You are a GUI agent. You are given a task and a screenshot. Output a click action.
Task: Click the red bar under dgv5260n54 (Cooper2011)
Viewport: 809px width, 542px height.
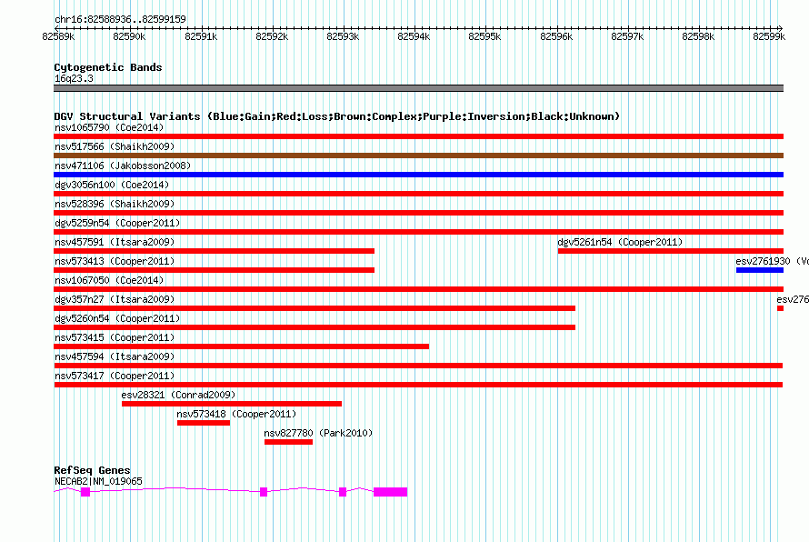tap(315, 327)
